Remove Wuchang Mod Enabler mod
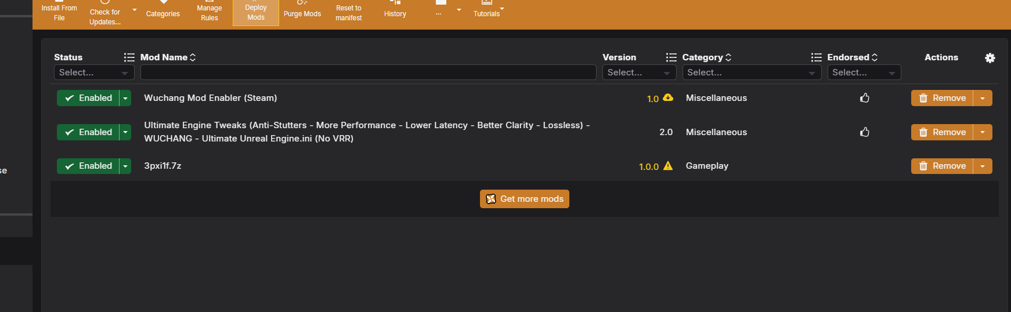The width and height of the screenshot is (1011, 312). point(942,98)
